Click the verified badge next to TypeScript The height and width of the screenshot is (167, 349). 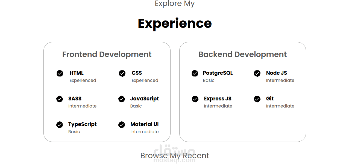click(x=60, y=125)
